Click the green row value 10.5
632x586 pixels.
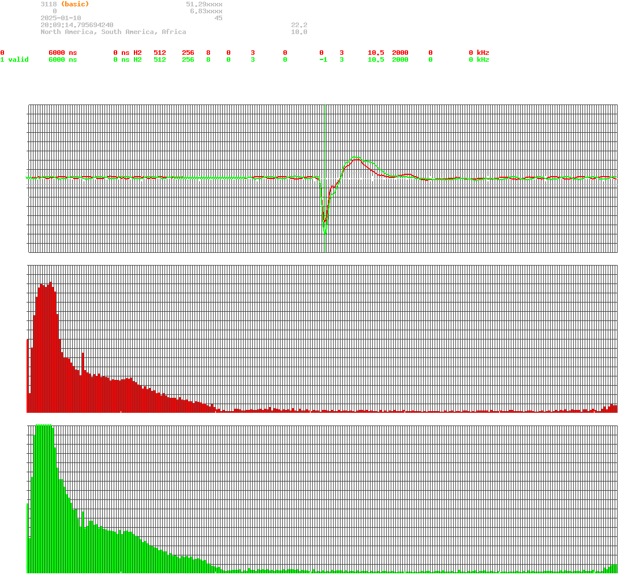376,59
